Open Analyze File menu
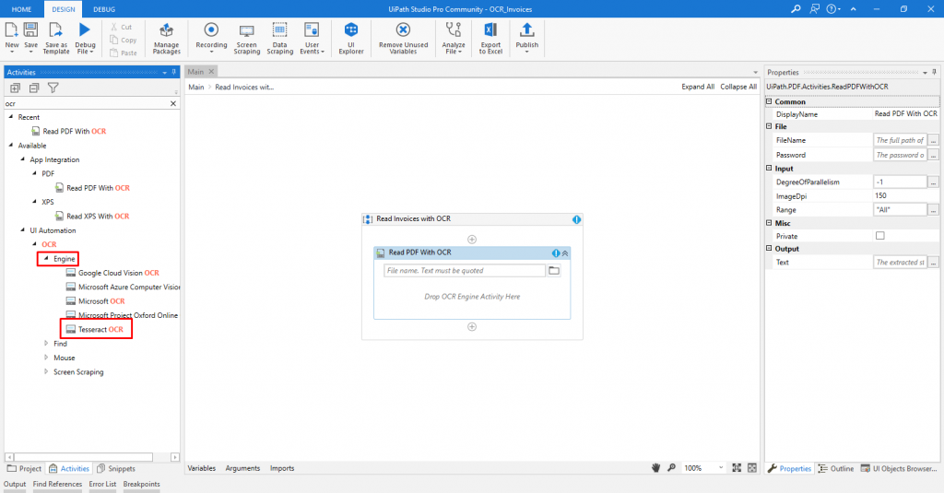Viewport: 944px width, 493px height. click(x=454, y=39)
